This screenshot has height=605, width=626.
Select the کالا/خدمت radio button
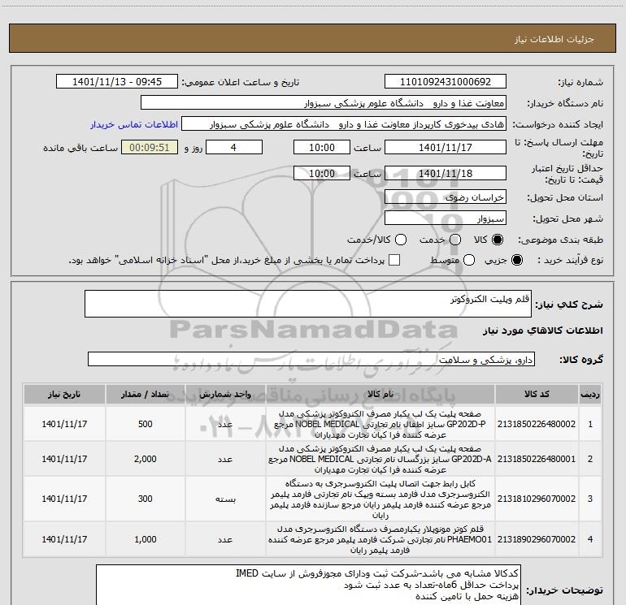(x=401, y=240)
